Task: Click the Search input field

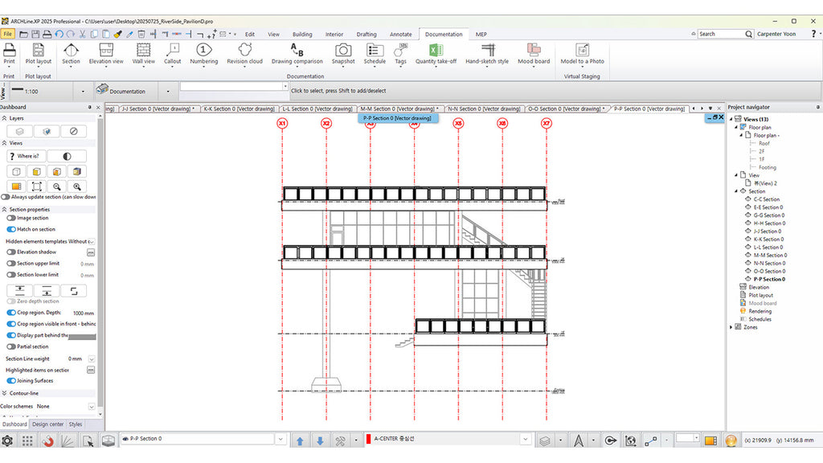Action: coord(722,34)
